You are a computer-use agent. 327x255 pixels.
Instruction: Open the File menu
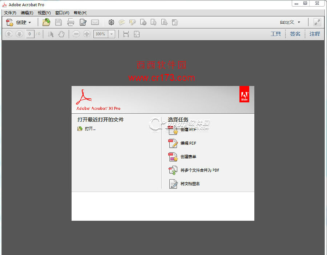10,13
